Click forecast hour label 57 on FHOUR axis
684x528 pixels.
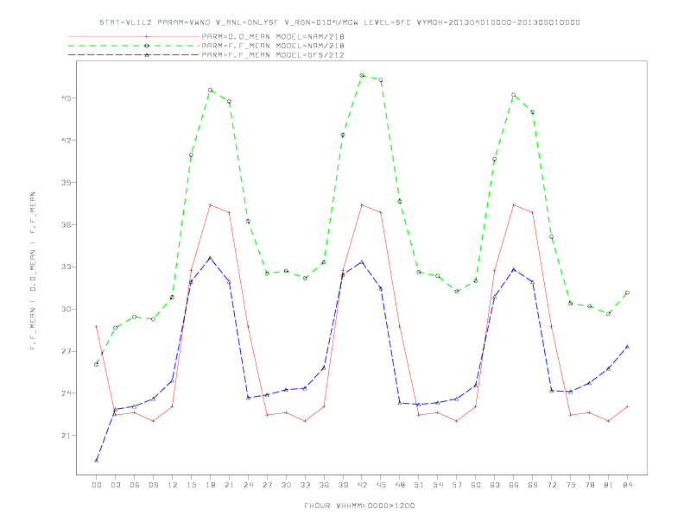point(457,485)
